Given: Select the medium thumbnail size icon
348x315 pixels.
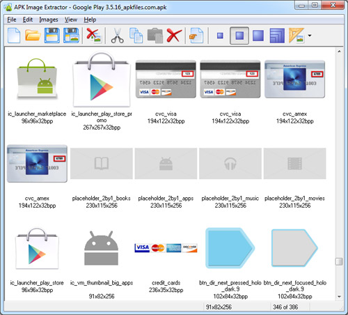Looking at the screenshot, I should tap(239, 36).
